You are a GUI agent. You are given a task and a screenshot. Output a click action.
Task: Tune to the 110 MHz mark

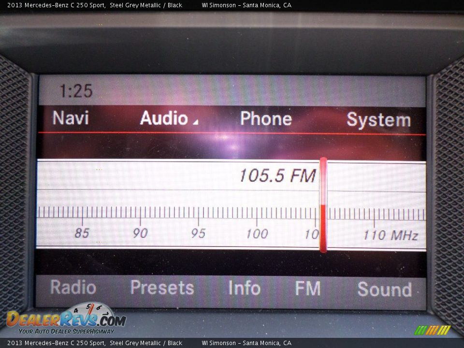point(390,235)
